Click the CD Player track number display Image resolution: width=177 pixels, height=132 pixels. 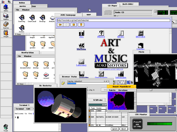pos(163,13)
